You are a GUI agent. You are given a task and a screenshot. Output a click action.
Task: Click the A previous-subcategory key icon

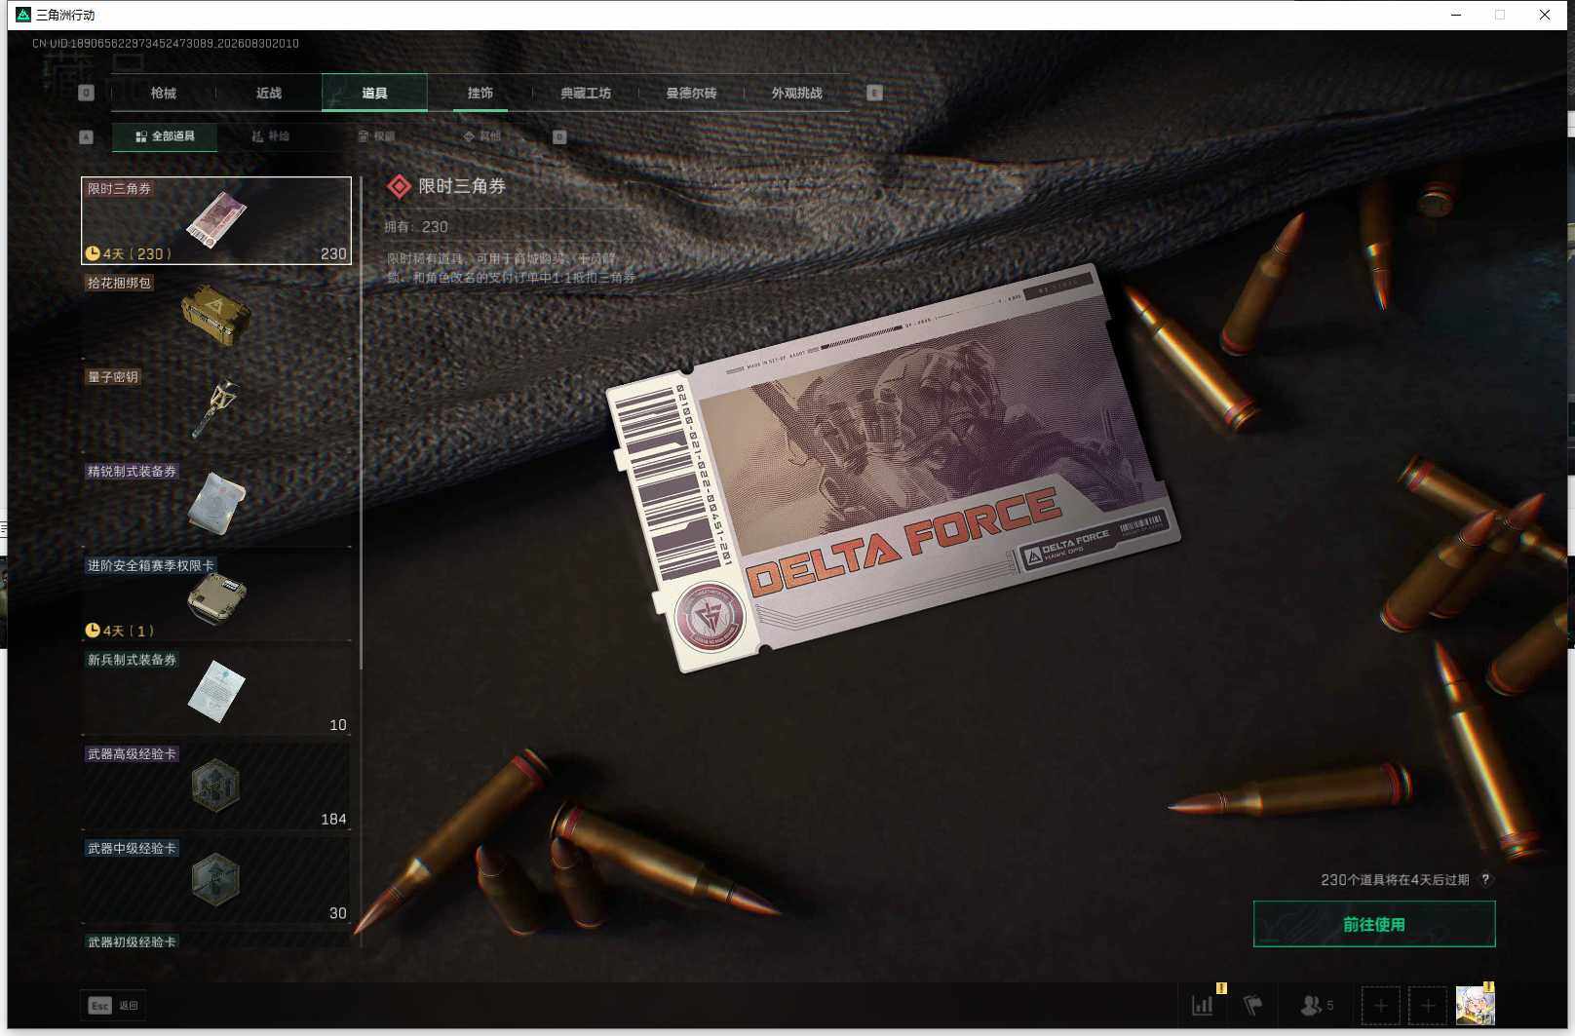coord(86,136)
